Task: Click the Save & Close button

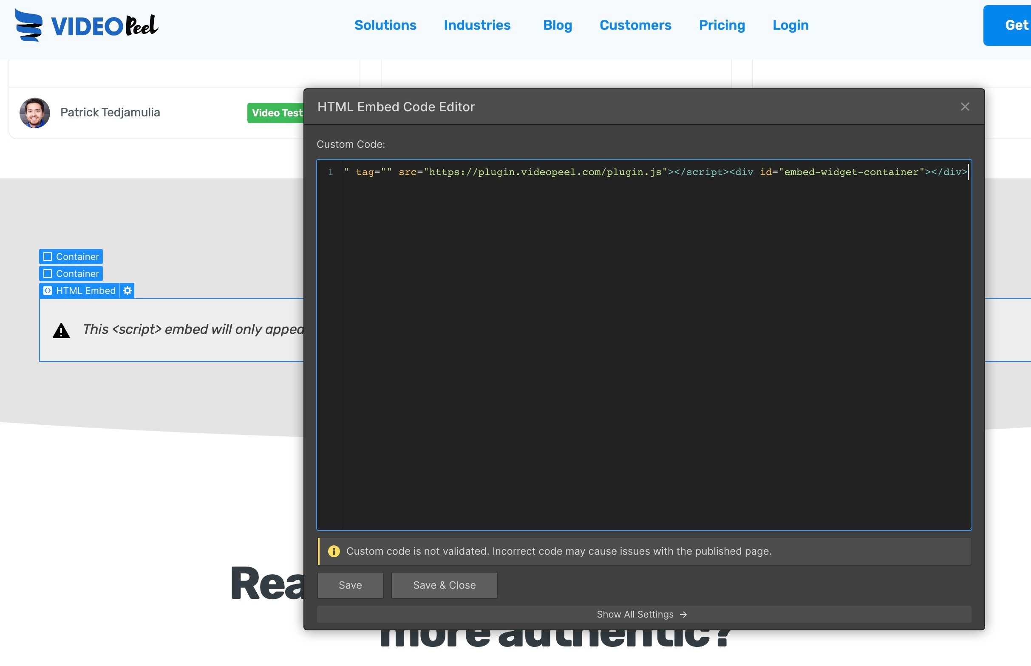Action: [445, 585]
